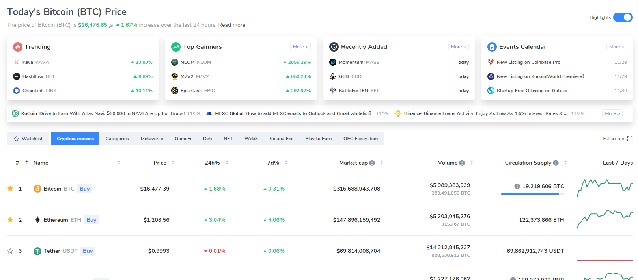638x280 pixels.
Task: Open More in Recently Added card
Action: (x=459, y=47)
